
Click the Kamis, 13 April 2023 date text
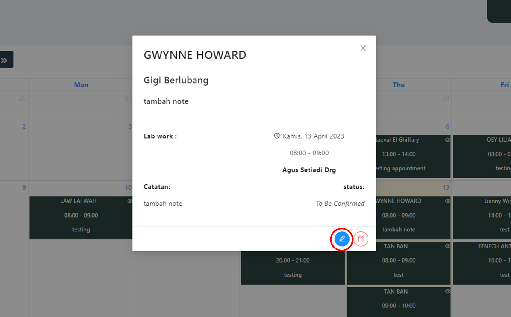click(x=313, y=136)
